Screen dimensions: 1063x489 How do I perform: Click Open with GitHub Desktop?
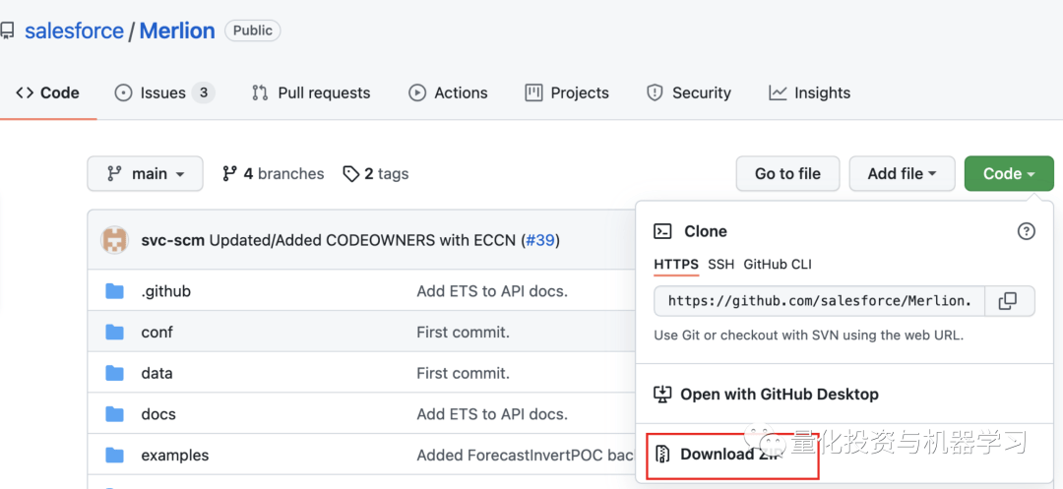[x=767, y=395]
